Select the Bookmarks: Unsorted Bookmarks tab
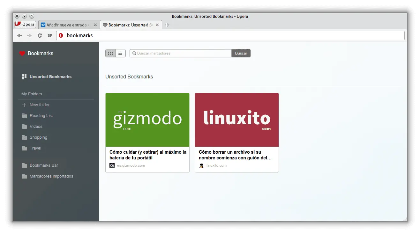The image size is (420, 234). (131, 25)
